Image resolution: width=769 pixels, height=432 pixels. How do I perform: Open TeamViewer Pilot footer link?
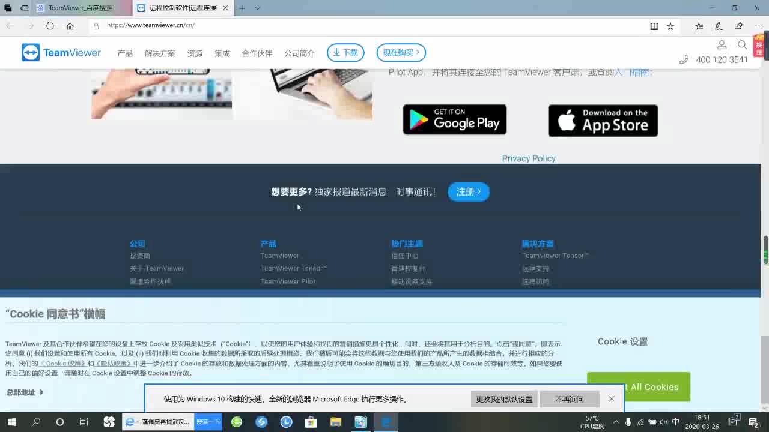coord(288,281)
